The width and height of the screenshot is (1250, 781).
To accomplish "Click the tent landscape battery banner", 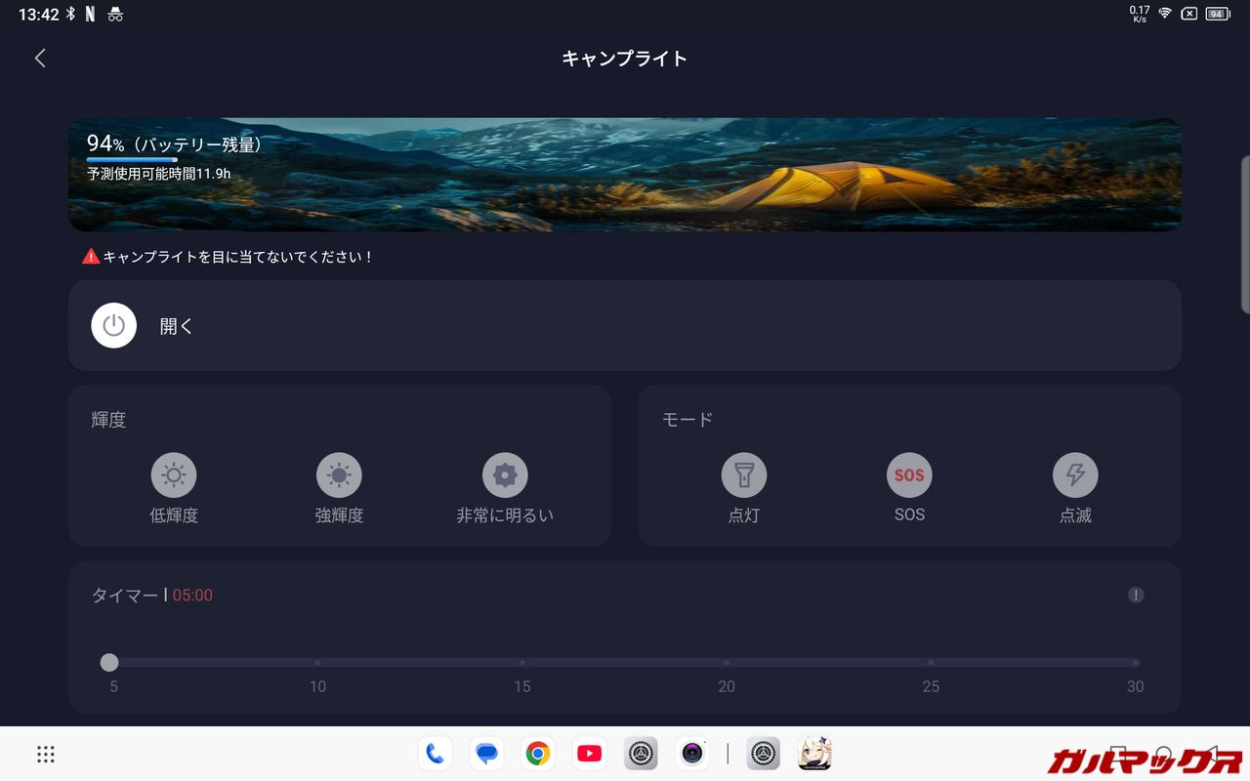I will pyautogui.click(x=625, y=175).
